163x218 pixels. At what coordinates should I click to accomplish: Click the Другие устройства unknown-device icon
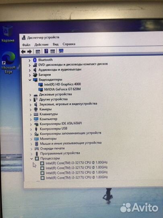coord(36,100)
